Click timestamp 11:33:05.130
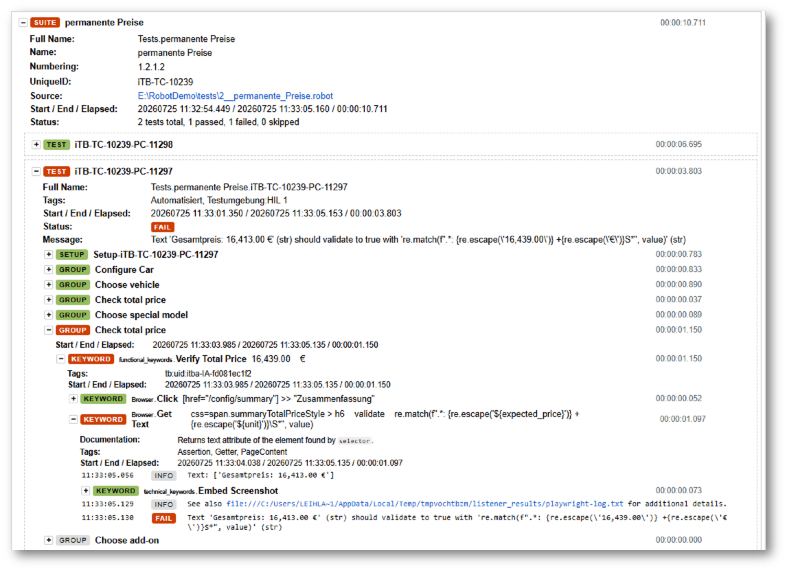Image resolution: width=787 pixels, height=571 pixels. tap(107, 518)
